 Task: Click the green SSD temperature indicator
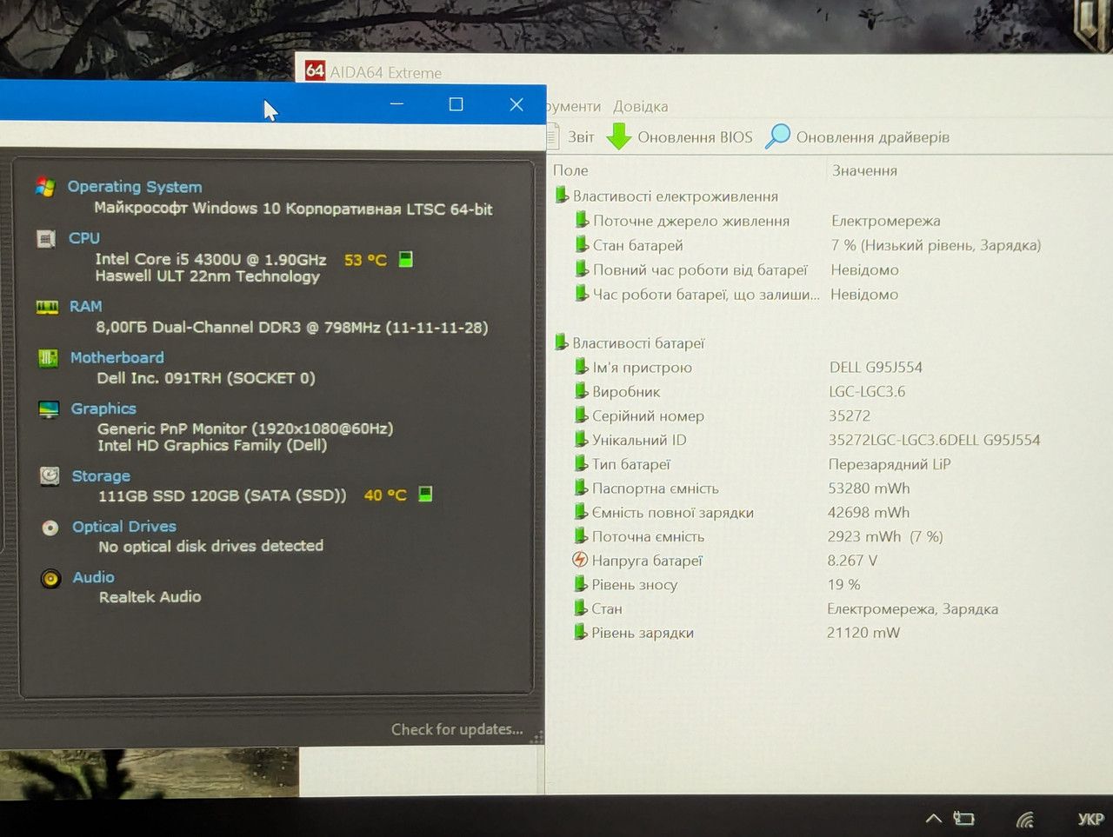[425, 494]
